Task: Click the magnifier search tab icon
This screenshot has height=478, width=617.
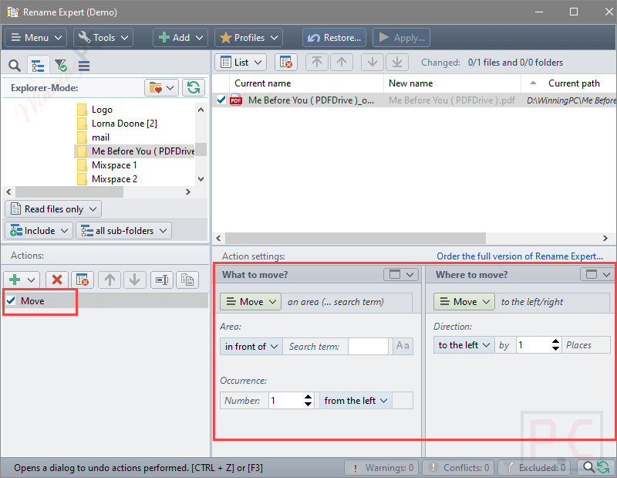Action: point(15,66)
